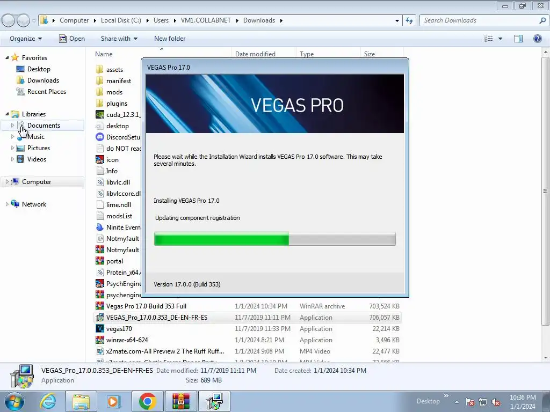Launch Internet Explorer from the taskbar

[48, 401]
